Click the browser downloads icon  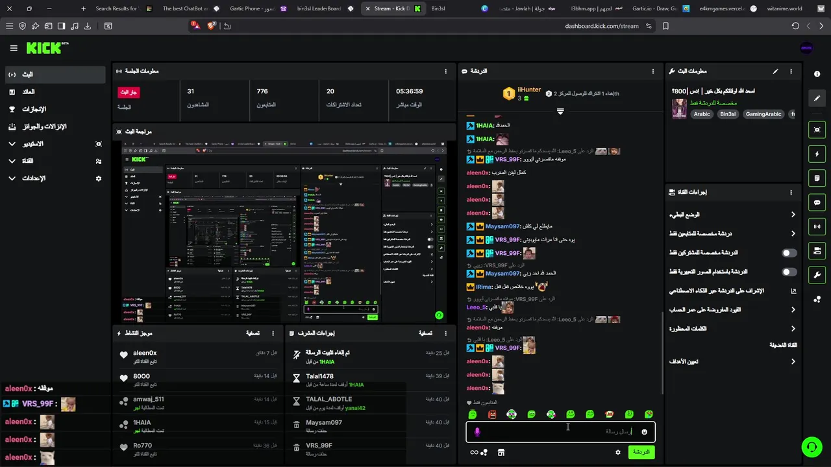87,26
